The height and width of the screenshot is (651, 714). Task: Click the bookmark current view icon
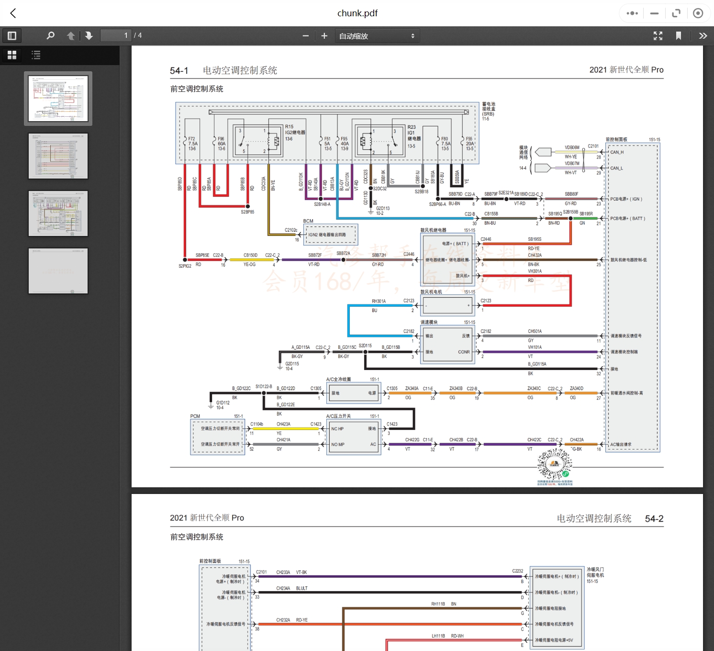[679, 36]
